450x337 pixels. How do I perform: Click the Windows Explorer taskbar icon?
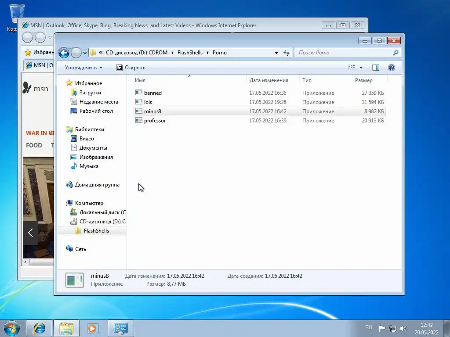click(x=66, y=328)
